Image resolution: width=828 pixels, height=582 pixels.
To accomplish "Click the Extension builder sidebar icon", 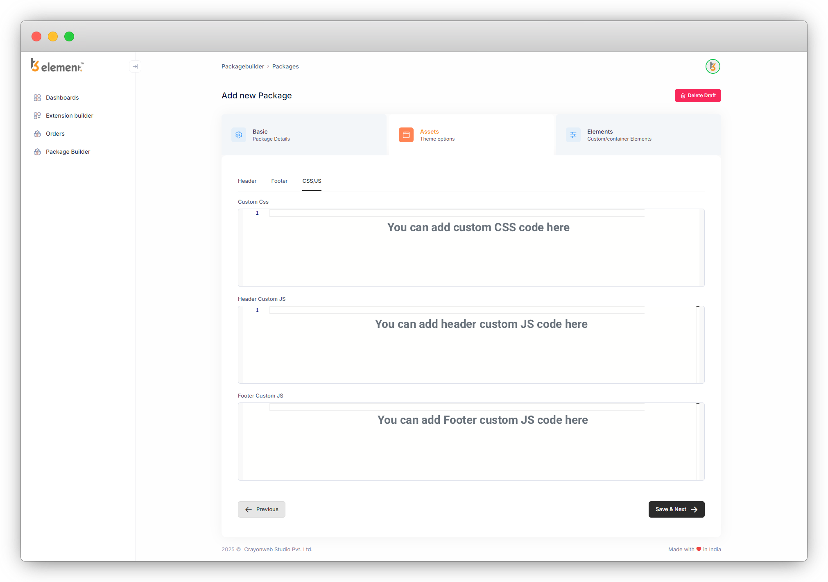I will click(x=37, y=116).
